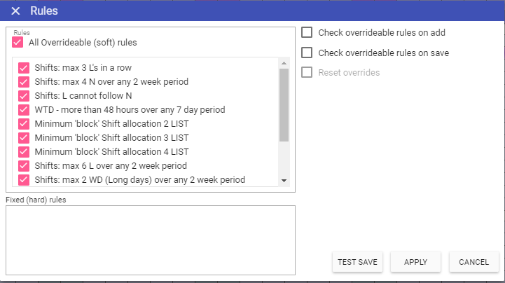This screenshot has height=283, width=505.
Task: Enable Check overrideable rules on save
Action: (307, 53)
